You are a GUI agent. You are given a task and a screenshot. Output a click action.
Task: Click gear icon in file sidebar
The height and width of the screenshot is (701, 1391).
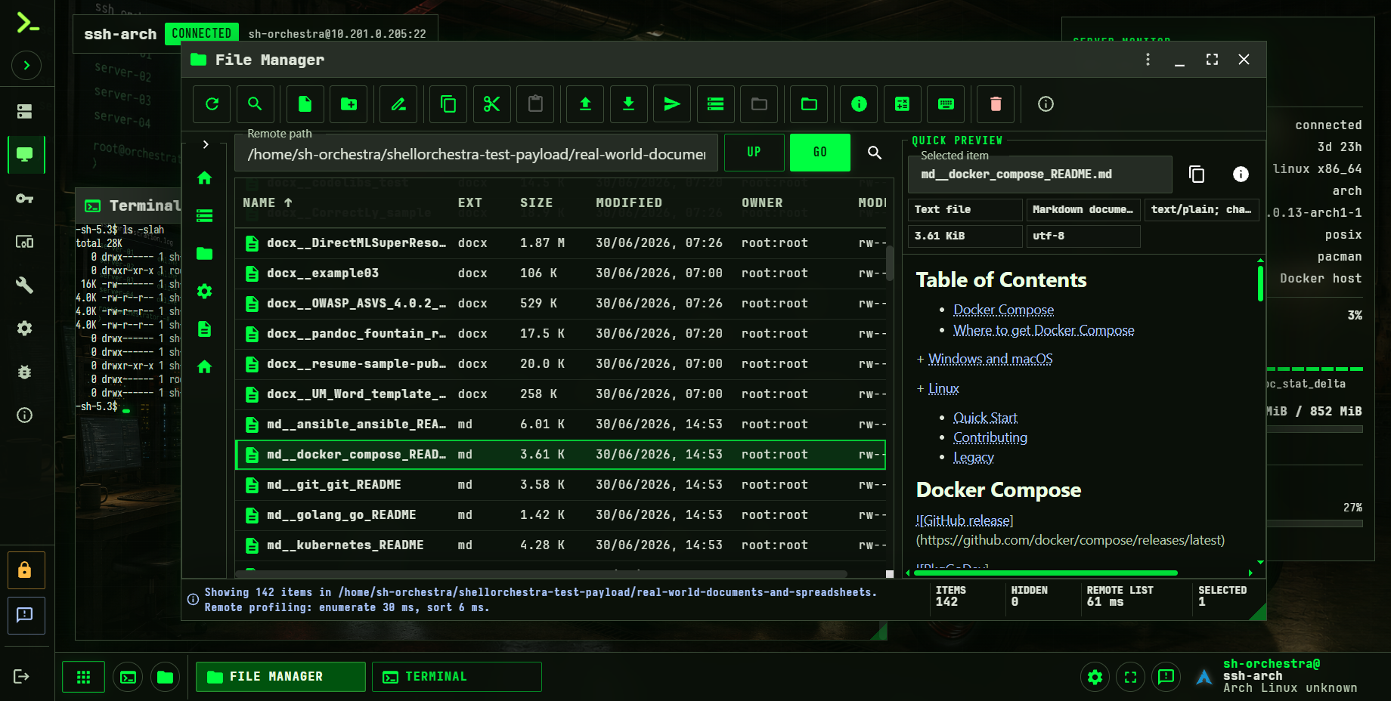pyautogui.click(x=204, y=292)
